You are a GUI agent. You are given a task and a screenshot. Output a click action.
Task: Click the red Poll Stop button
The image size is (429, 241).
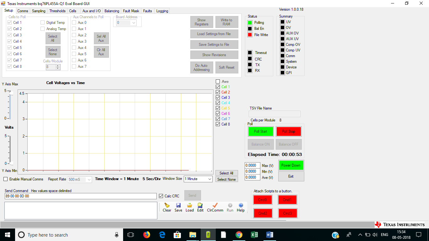point(289,131)
